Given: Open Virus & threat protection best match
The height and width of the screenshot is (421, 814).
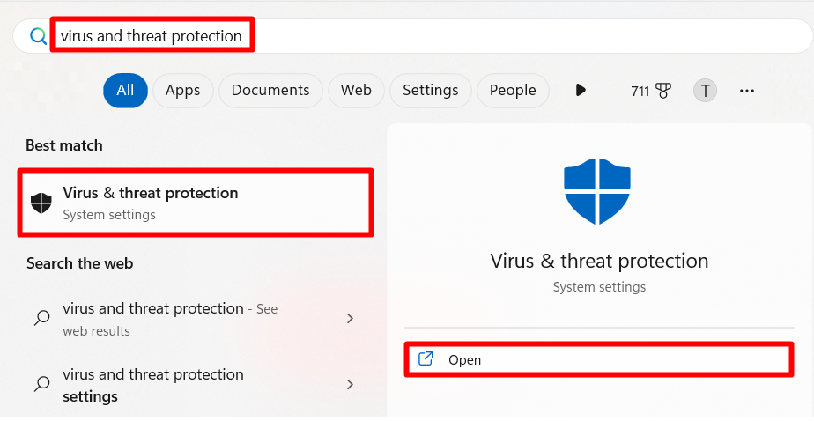Looking at the screenshot, I should (196, 203).
